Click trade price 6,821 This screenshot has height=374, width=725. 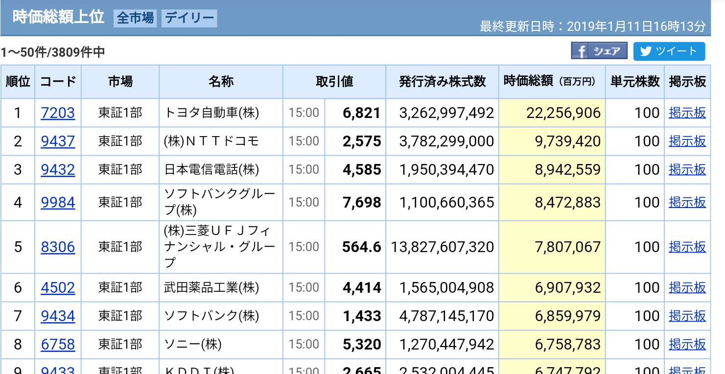(362, 113)
